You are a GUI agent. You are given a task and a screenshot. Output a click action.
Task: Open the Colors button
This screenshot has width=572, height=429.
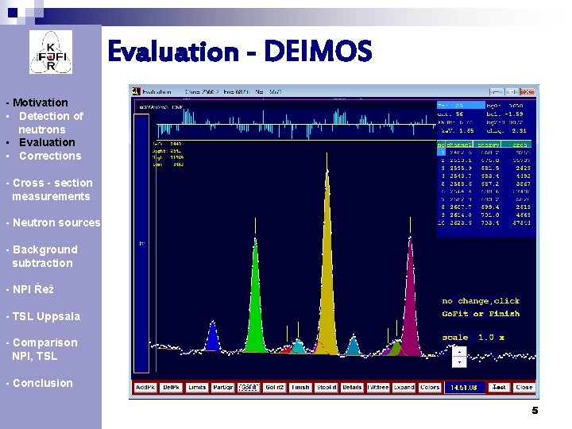click(x=429, y=388)
